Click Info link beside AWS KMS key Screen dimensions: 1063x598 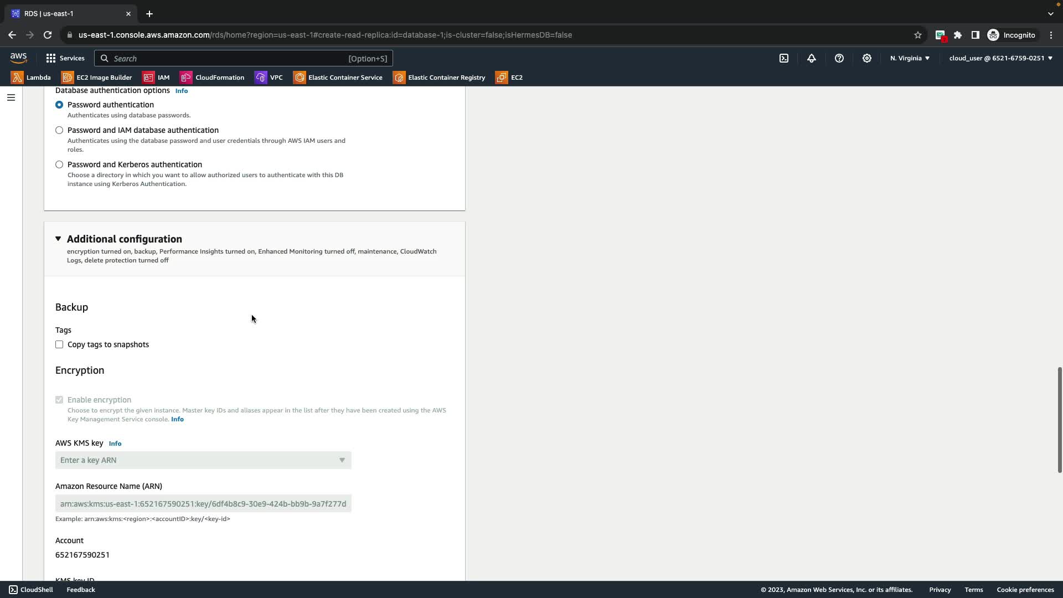pyautogui.click(x=115, y=444)
